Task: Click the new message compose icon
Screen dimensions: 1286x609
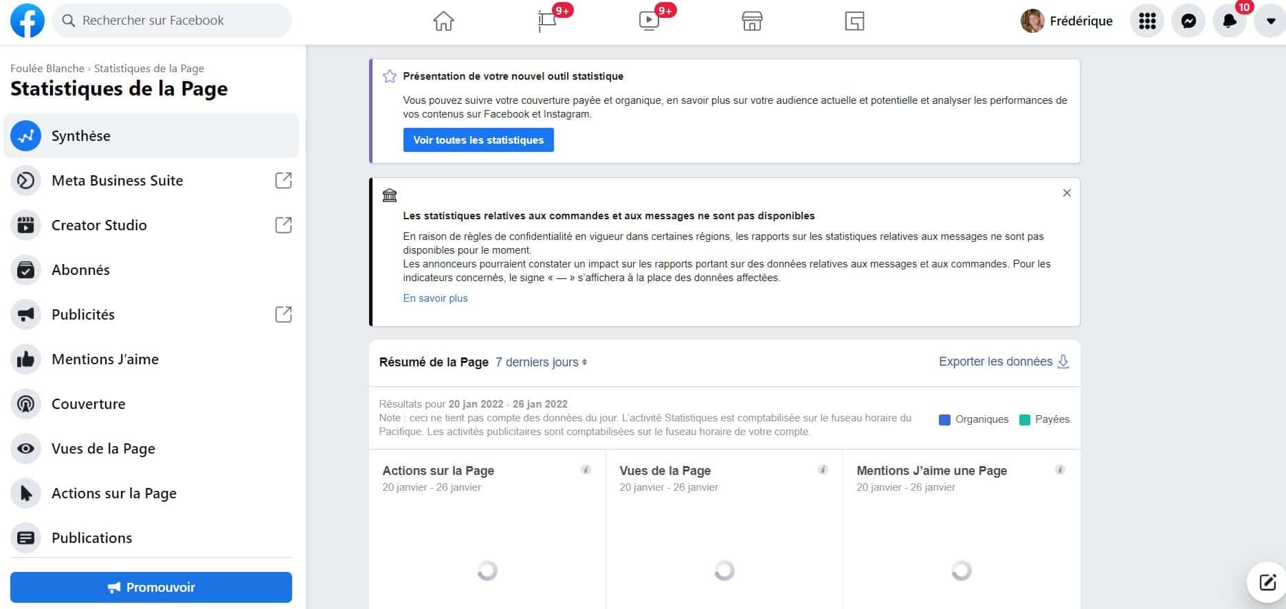Action: click(1267, 583)
